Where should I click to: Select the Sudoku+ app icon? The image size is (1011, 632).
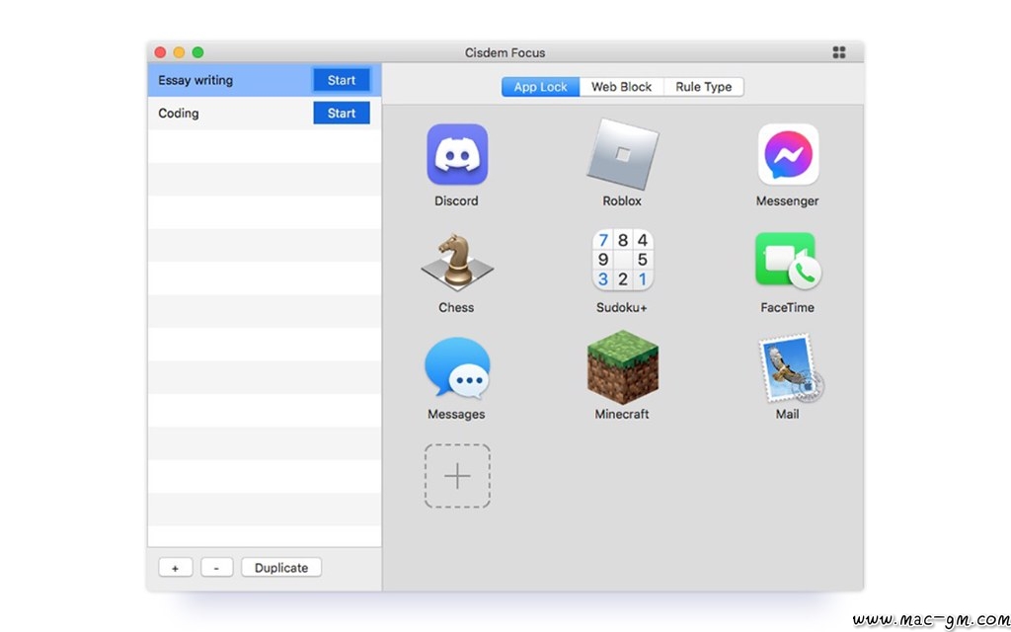click(x=622, y=261)
